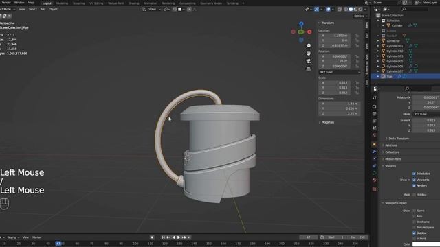Toggle Show In Renders checkbox

(x=414, y=185)
